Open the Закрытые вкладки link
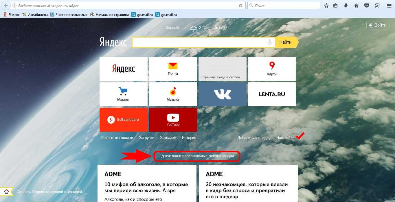This screenshot has height=202, width=395. coord(117,138)
